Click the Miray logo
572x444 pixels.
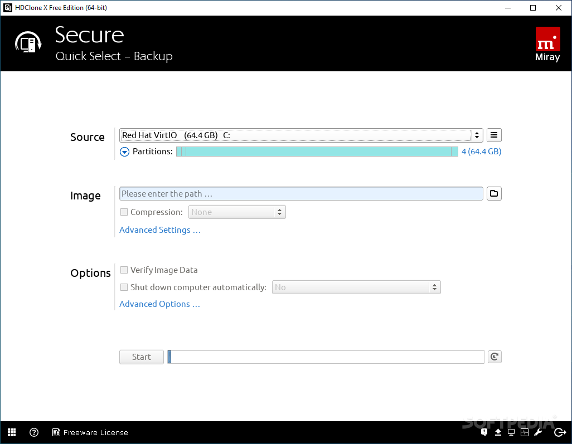547,44
